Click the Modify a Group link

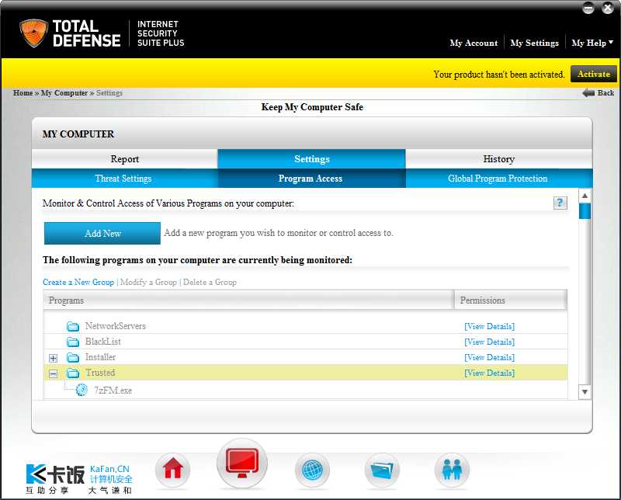(x=148, y=282)
